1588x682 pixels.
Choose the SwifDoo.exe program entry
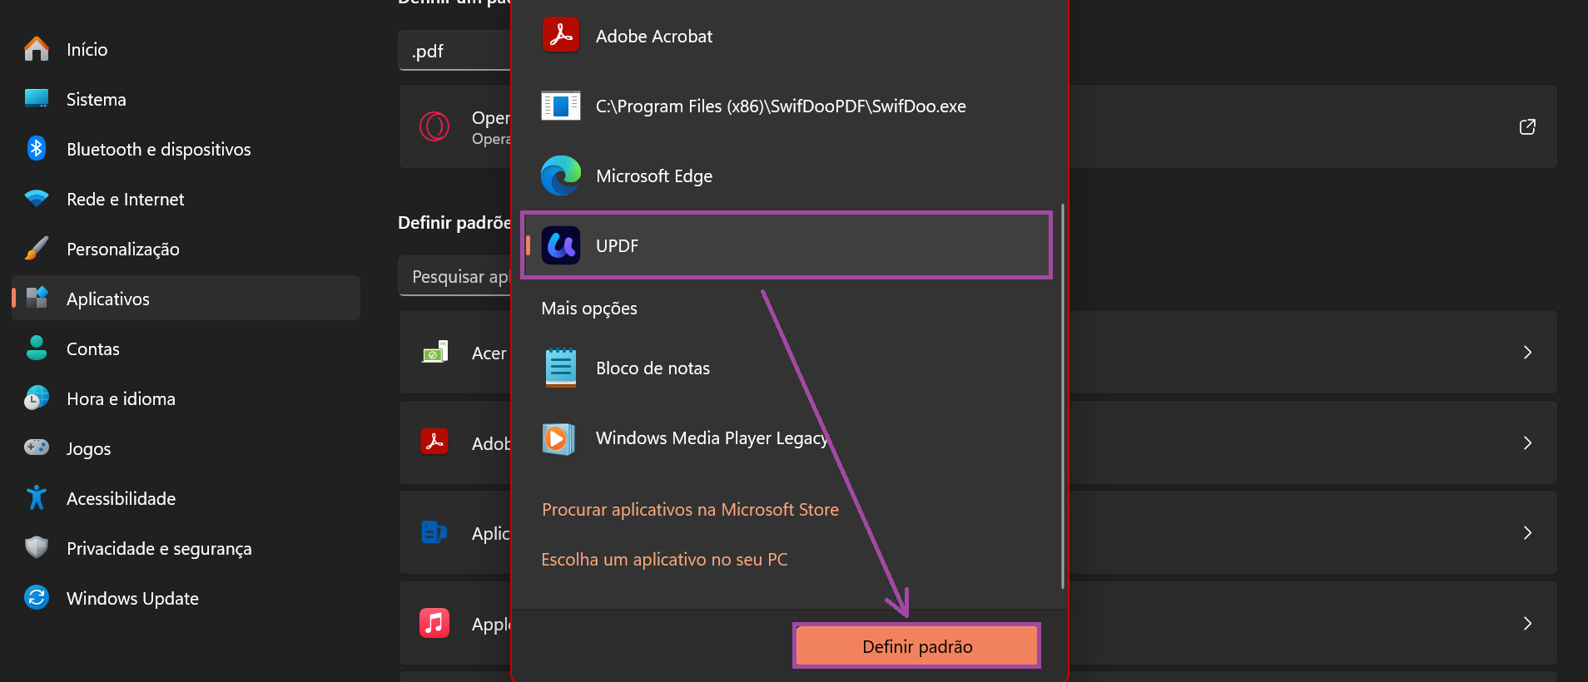[786, 106]
